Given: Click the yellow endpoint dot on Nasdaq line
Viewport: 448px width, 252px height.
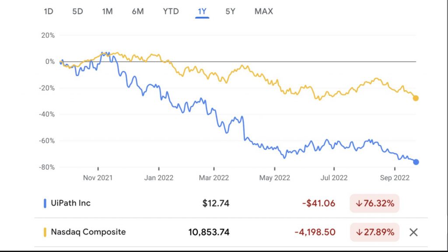Looking at the screenshot, I should coord(416,98).
